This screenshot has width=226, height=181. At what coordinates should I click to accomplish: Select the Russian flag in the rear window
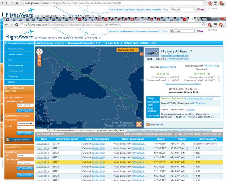click(202, 9)
